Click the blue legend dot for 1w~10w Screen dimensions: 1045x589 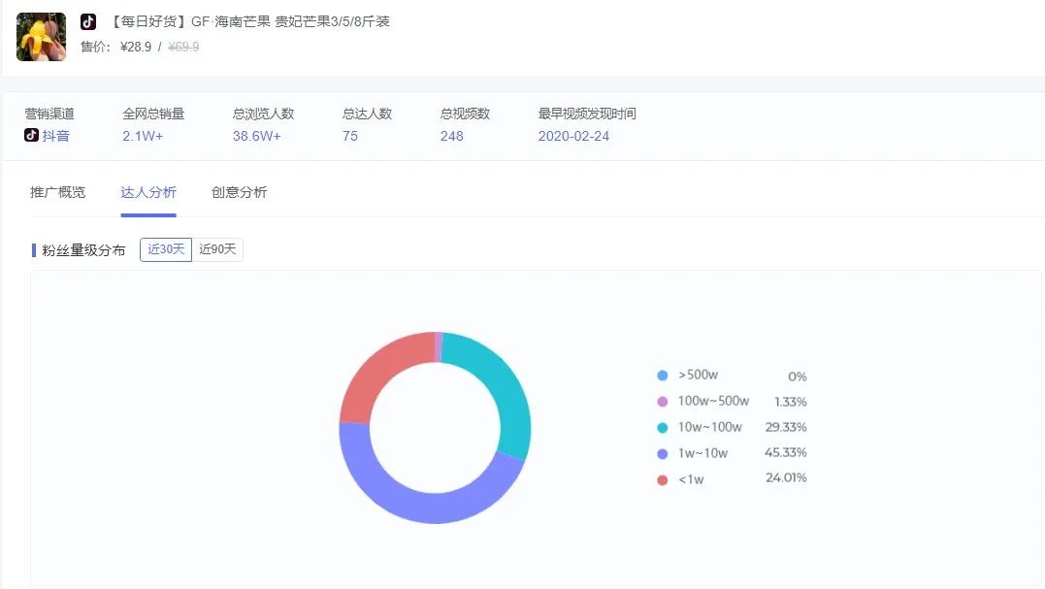pos(663,452)
